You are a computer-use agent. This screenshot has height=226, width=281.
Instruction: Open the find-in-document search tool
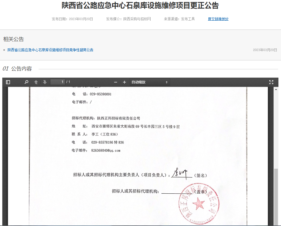click(27, 82)
